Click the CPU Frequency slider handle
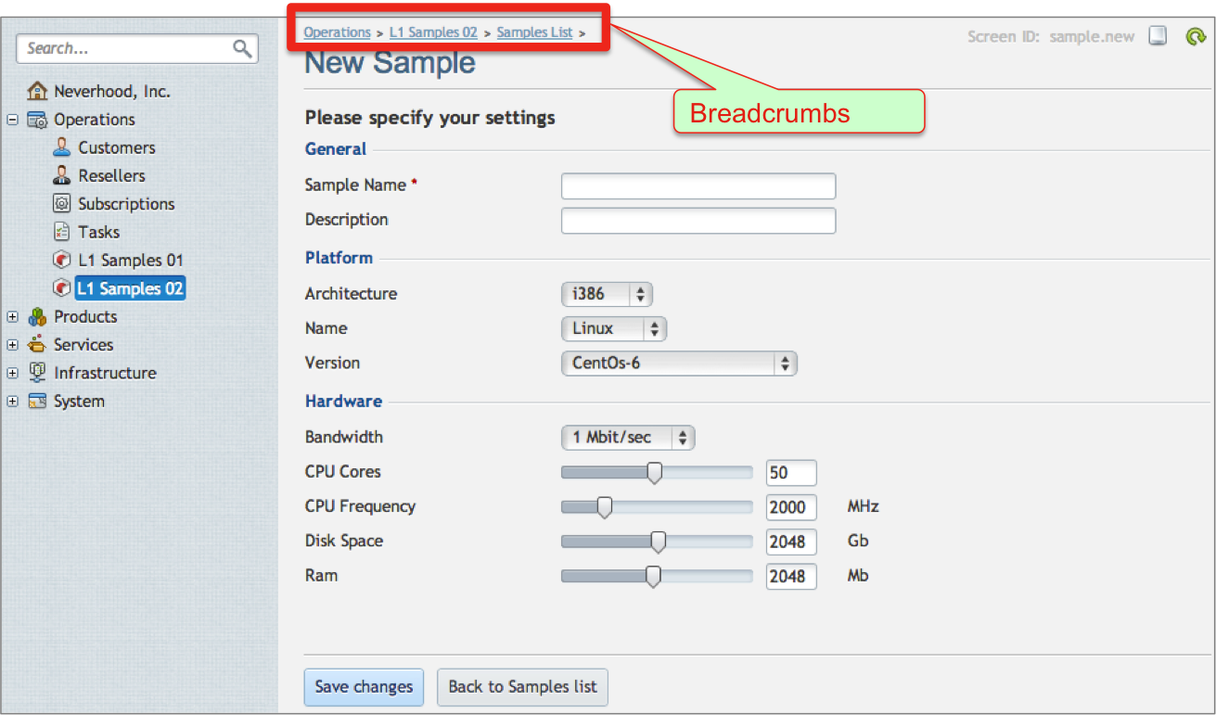 pos(605,507)
